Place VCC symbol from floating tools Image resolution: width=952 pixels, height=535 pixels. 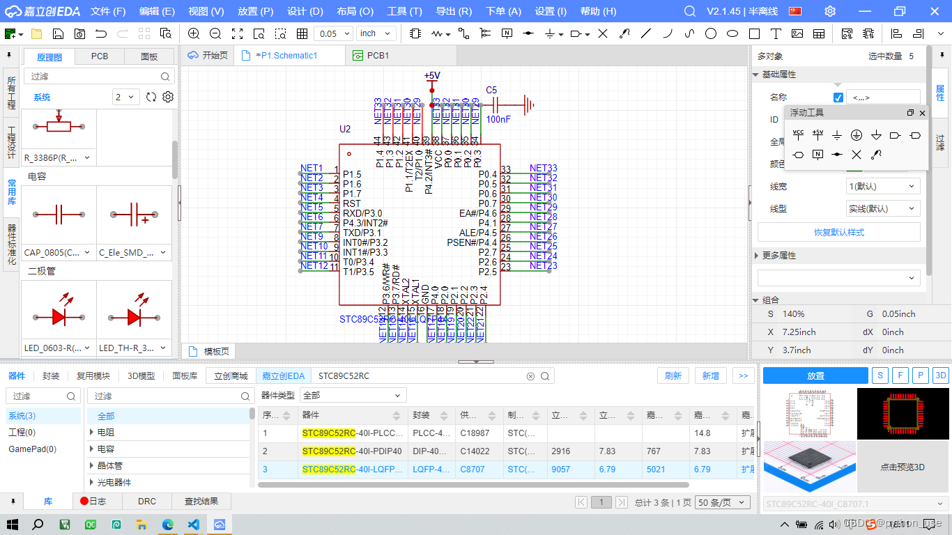(x=799, y=134)
